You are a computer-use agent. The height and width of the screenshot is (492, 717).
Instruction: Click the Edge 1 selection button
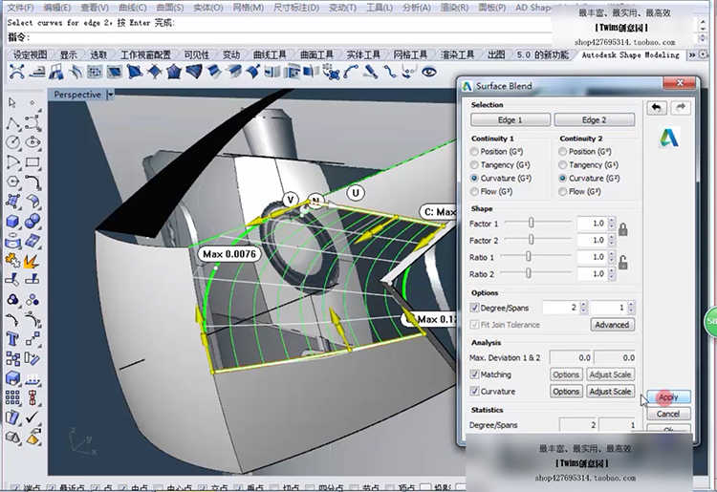coord(510,120)
